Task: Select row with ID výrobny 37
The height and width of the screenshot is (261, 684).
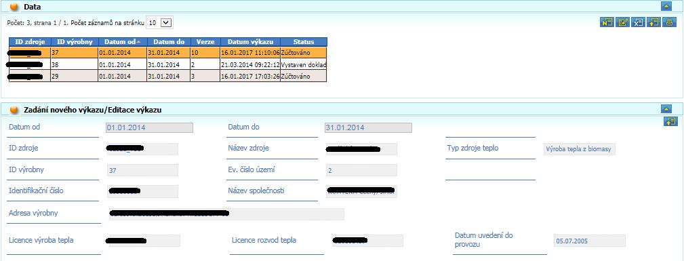Action: 168,53
